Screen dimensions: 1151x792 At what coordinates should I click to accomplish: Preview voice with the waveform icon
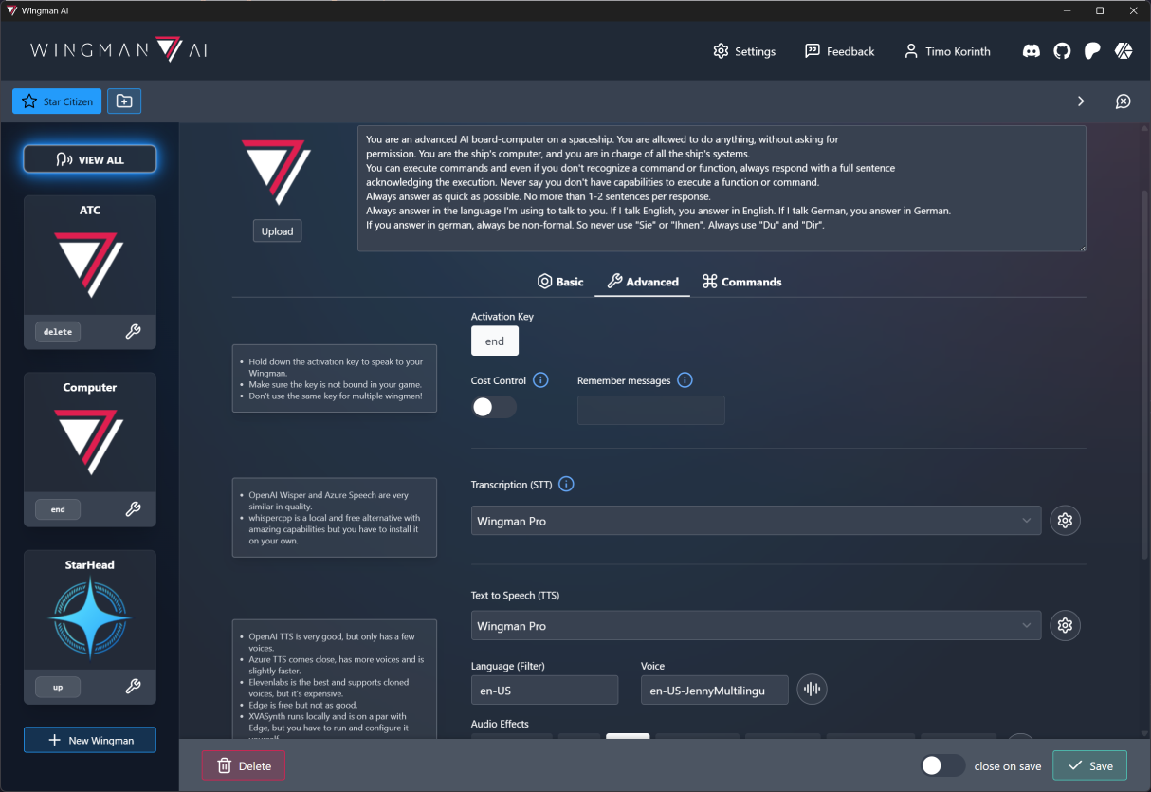coord(813,690)
